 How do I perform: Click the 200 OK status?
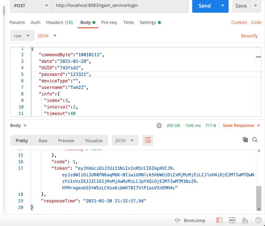point(173,126)
